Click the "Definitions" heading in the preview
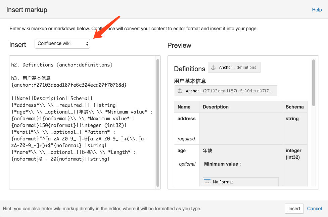Viewport: 328px width, 217px height. coord(189,69)
